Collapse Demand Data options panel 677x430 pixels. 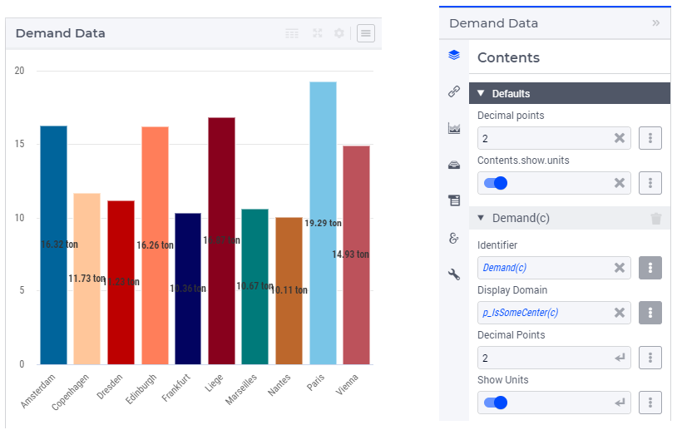(x=655, y=23)
